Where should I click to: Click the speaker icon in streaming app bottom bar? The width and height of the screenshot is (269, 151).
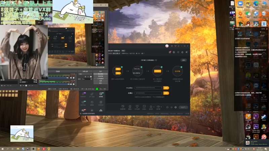tap(158, 106)
